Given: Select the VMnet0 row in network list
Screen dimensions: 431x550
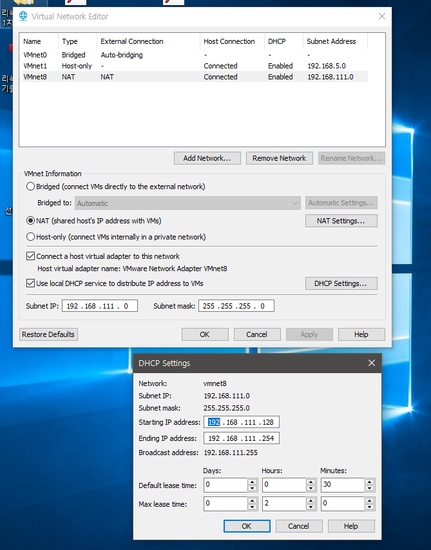Looking at the screenshot, I should point(195,55).
